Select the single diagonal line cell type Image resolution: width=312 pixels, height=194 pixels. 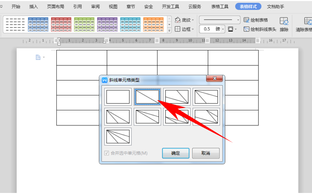point(147,97)
